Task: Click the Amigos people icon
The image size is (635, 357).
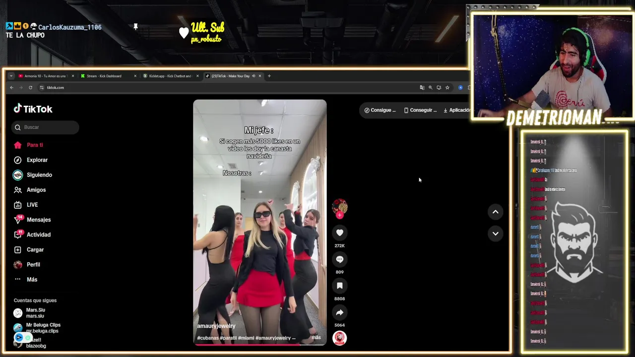Action: [x=18, y=190]
